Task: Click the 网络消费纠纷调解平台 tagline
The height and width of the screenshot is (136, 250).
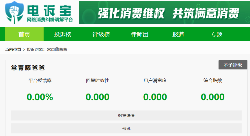Action: pos(50,20)
